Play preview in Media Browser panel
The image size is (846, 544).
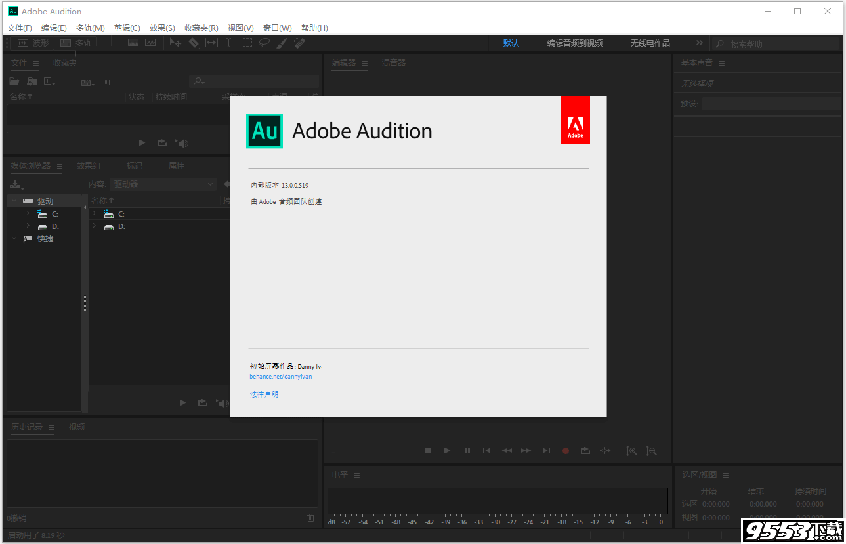(x=182, y=402)
